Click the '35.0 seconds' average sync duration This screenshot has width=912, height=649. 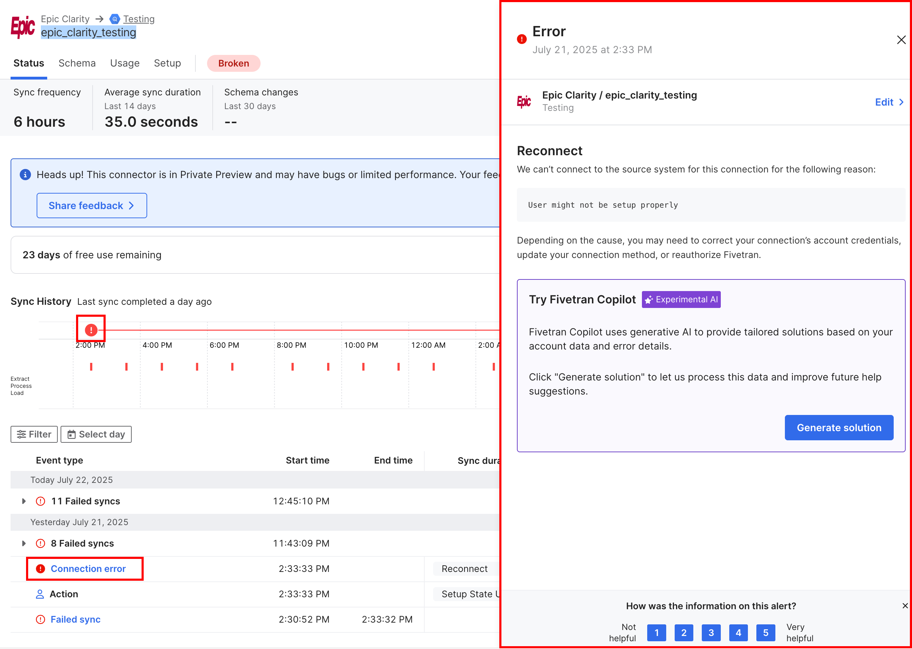[x=151, y=122]
